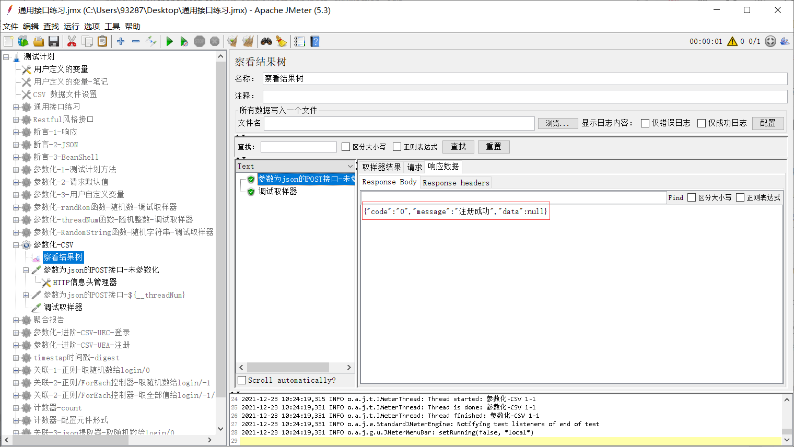Collapse the 测试计划 root node
Image resolution: width=794 pixels, height=447 pixels.
pyautogui.click(x=6, y=57)
